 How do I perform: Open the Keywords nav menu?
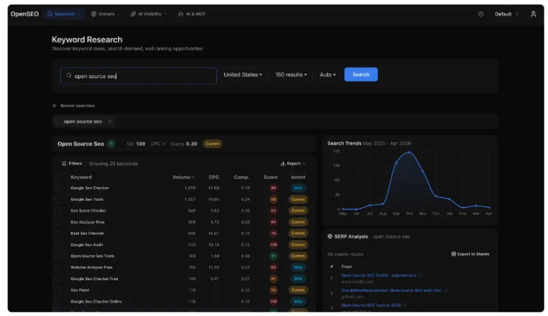point(64,14)
